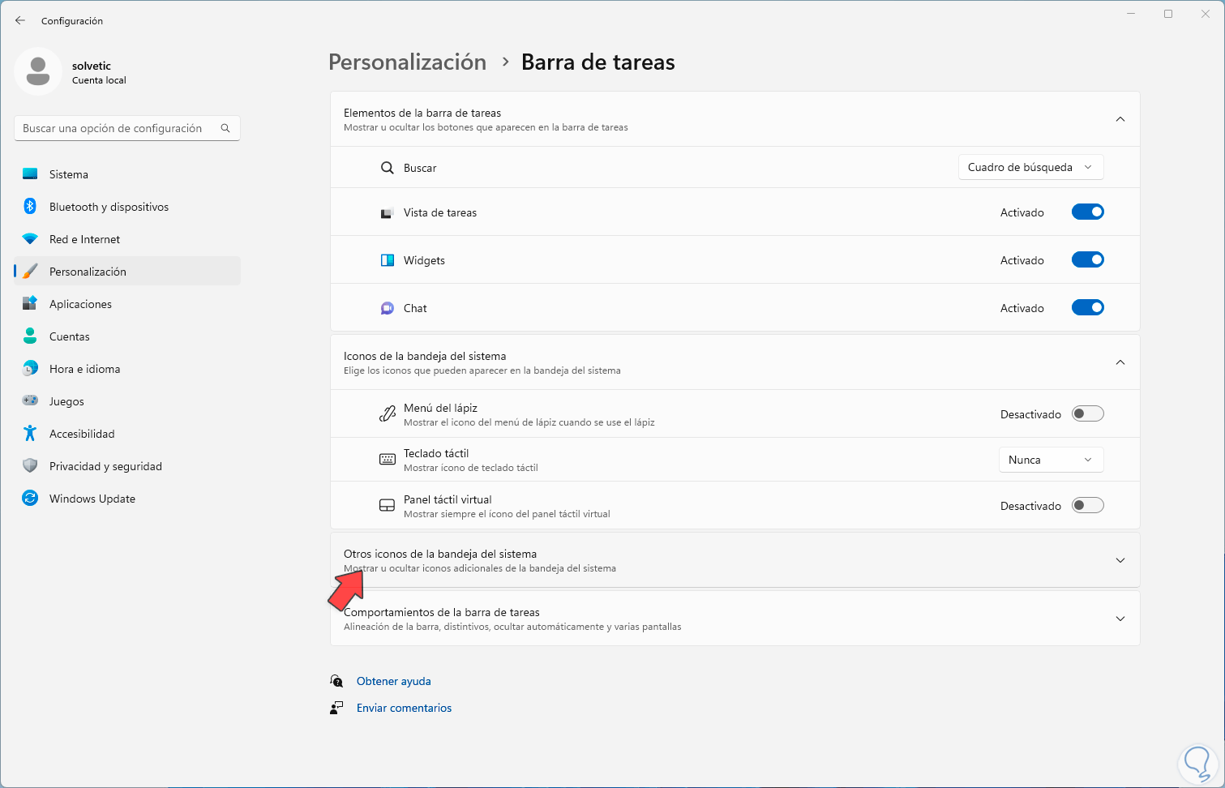
Task: Click the Bluetooth y dispositivos icon
Action: (30, 207)
